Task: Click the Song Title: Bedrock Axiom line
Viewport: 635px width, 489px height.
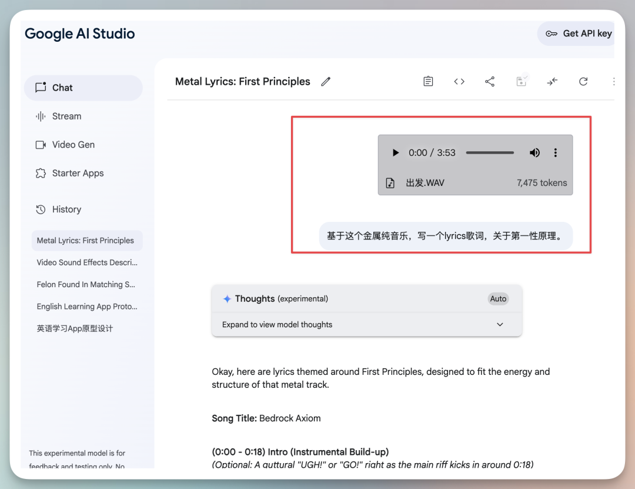Action: 266,418
